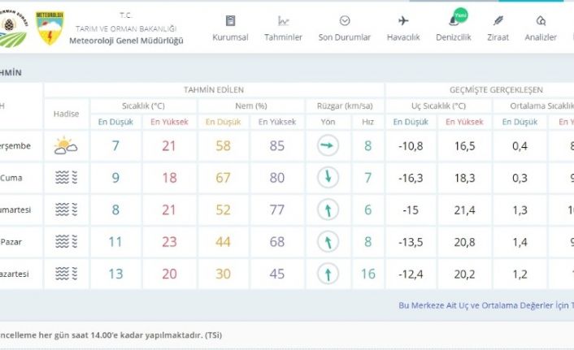Click the wind direction arrow for Pazartesi
574x350 pixels.
[x=328, y=274]
